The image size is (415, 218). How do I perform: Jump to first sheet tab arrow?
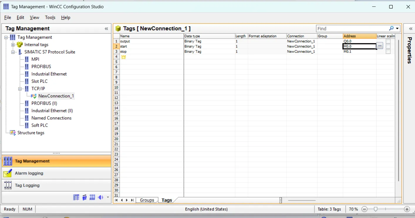[116, 200]
